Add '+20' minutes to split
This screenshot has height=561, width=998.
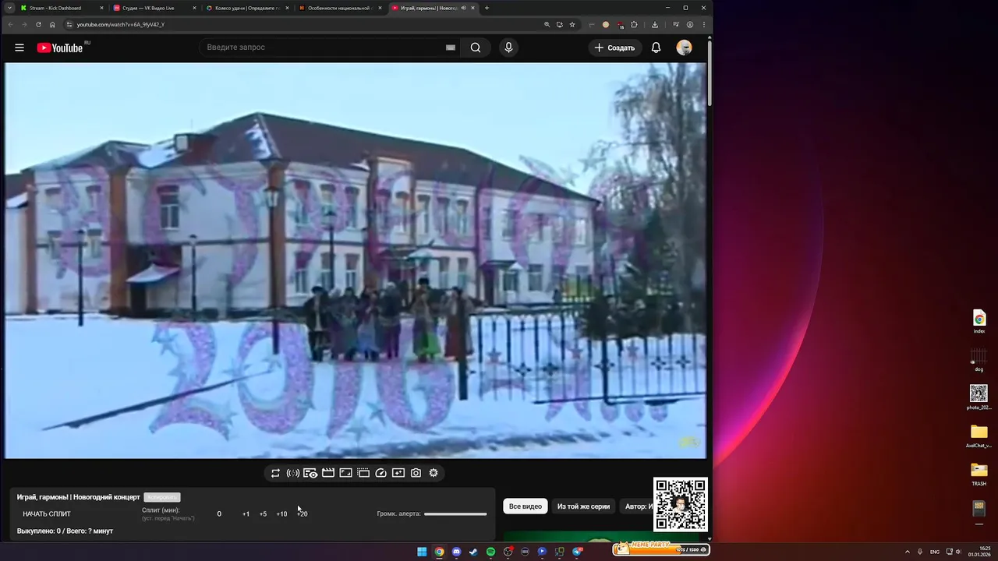point(303,514)
